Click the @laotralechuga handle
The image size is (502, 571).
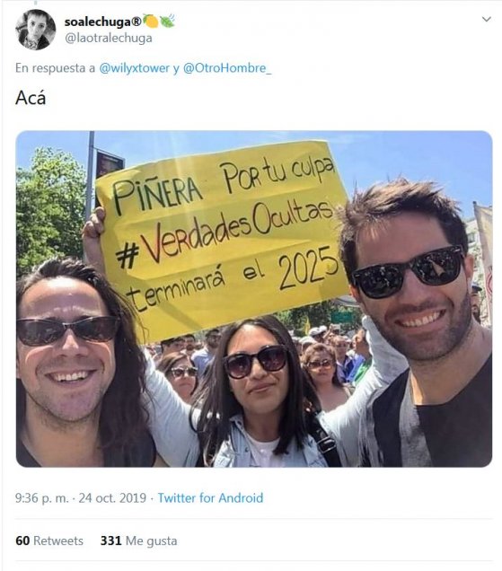click(108, 39)
